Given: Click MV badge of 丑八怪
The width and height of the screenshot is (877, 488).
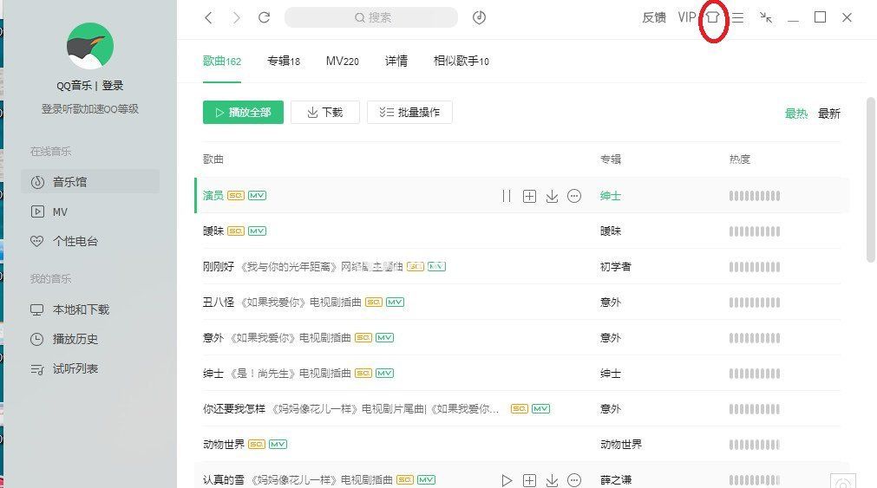Looking at the screenshot, I should (x=395, y=302).
